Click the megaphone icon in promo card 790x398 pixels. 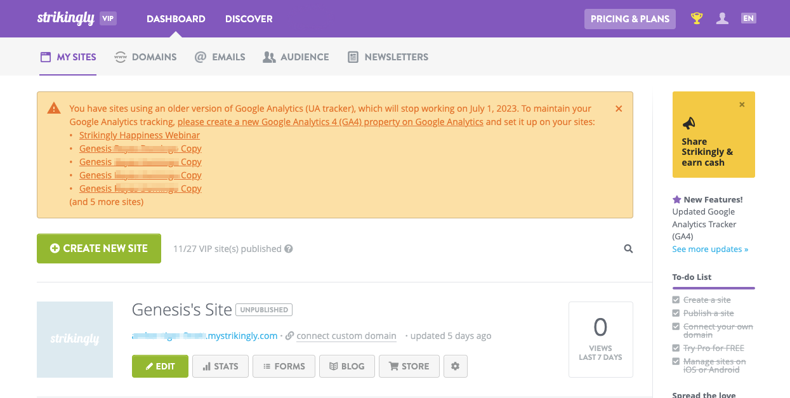click(689, 123)
